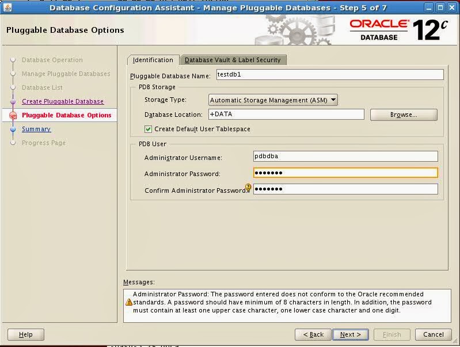Click the Browse... button

click(404, 115)
